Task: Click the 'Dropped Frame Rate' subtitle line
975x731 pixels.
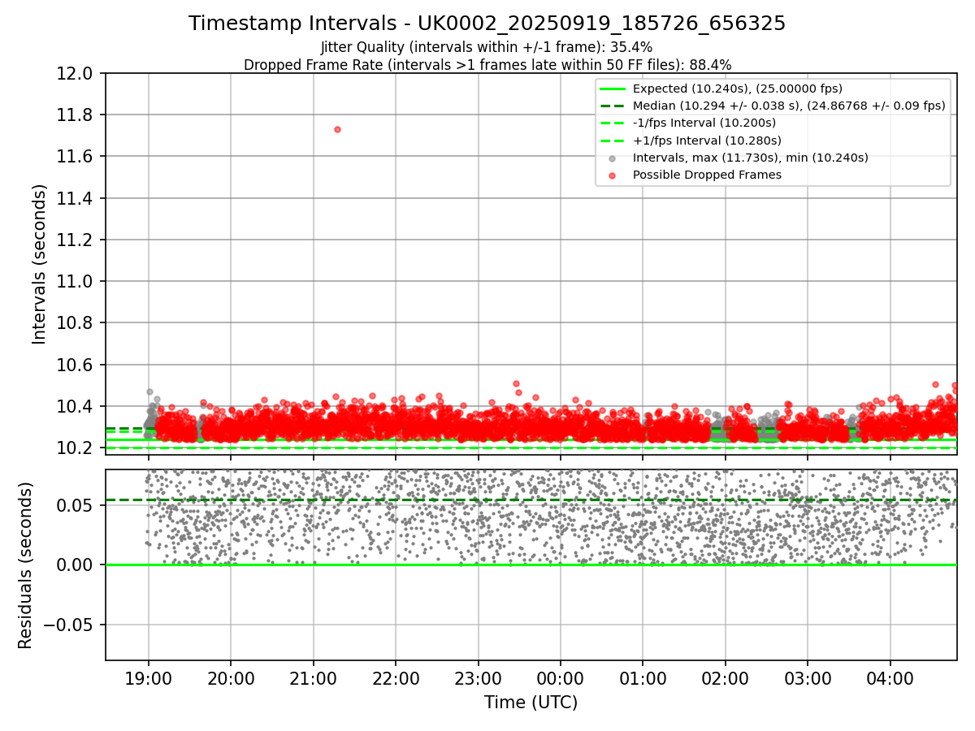Action: point(487,65)
